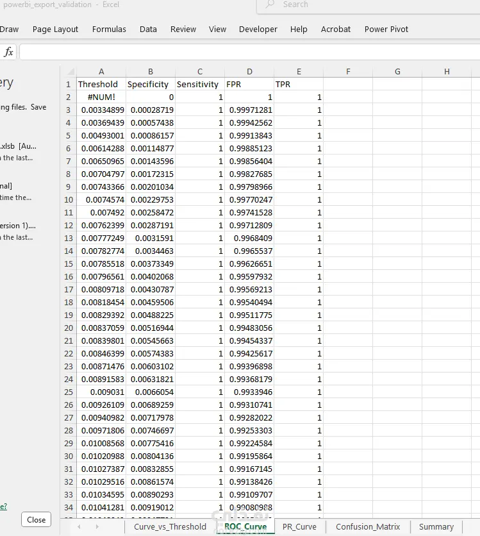This screenshot has height=536, width=480.
Task: Open recovered file entry '.xlsb [Au...'
Action: 18,146
